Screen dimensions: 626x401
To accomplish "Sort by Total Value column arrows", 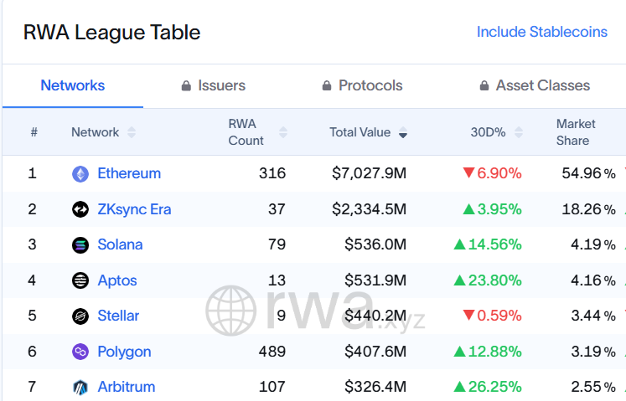I will (x=403, y=132).
